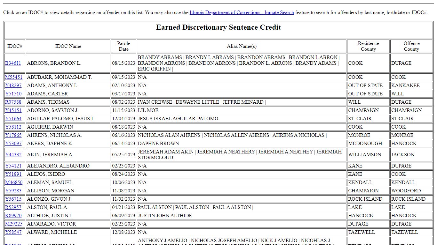Viewport: 437px width, 245px height.
Task: Select the name AHRENS, NICHOLAS A.
Action: [54, 135]
